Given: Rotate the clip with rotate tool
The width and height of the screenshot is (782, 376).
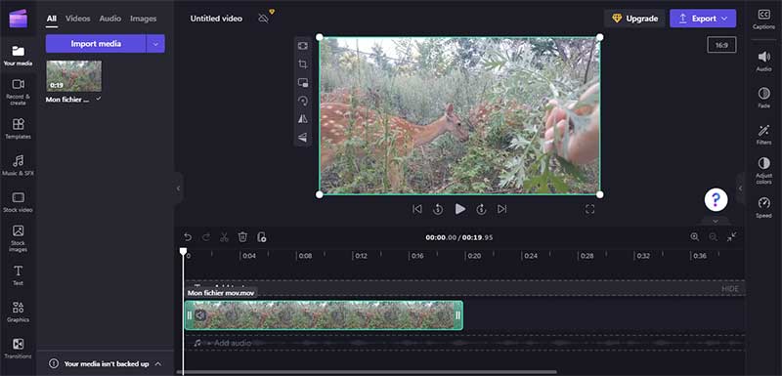Looking at the screenshot, I should tap(303, 102).
